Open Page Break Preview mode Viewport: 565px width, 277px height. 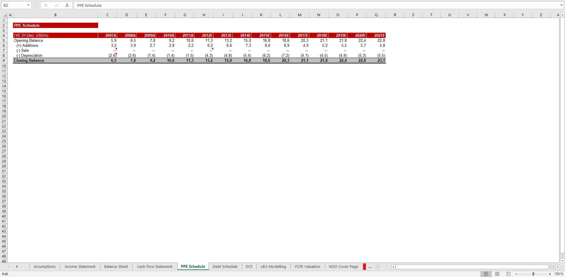(508, 274)
